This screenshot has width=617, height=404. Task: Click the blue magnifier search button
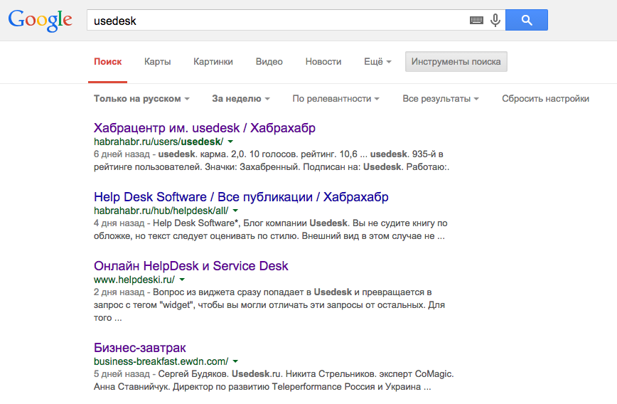(x=527, y=20)
